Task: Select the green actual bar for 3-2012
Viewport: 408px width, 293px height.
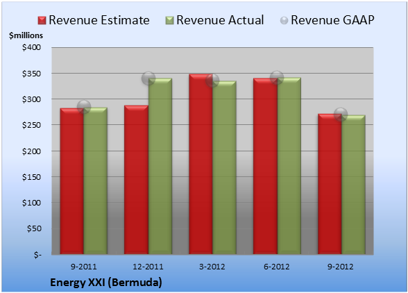Action: tap(224, 167)
